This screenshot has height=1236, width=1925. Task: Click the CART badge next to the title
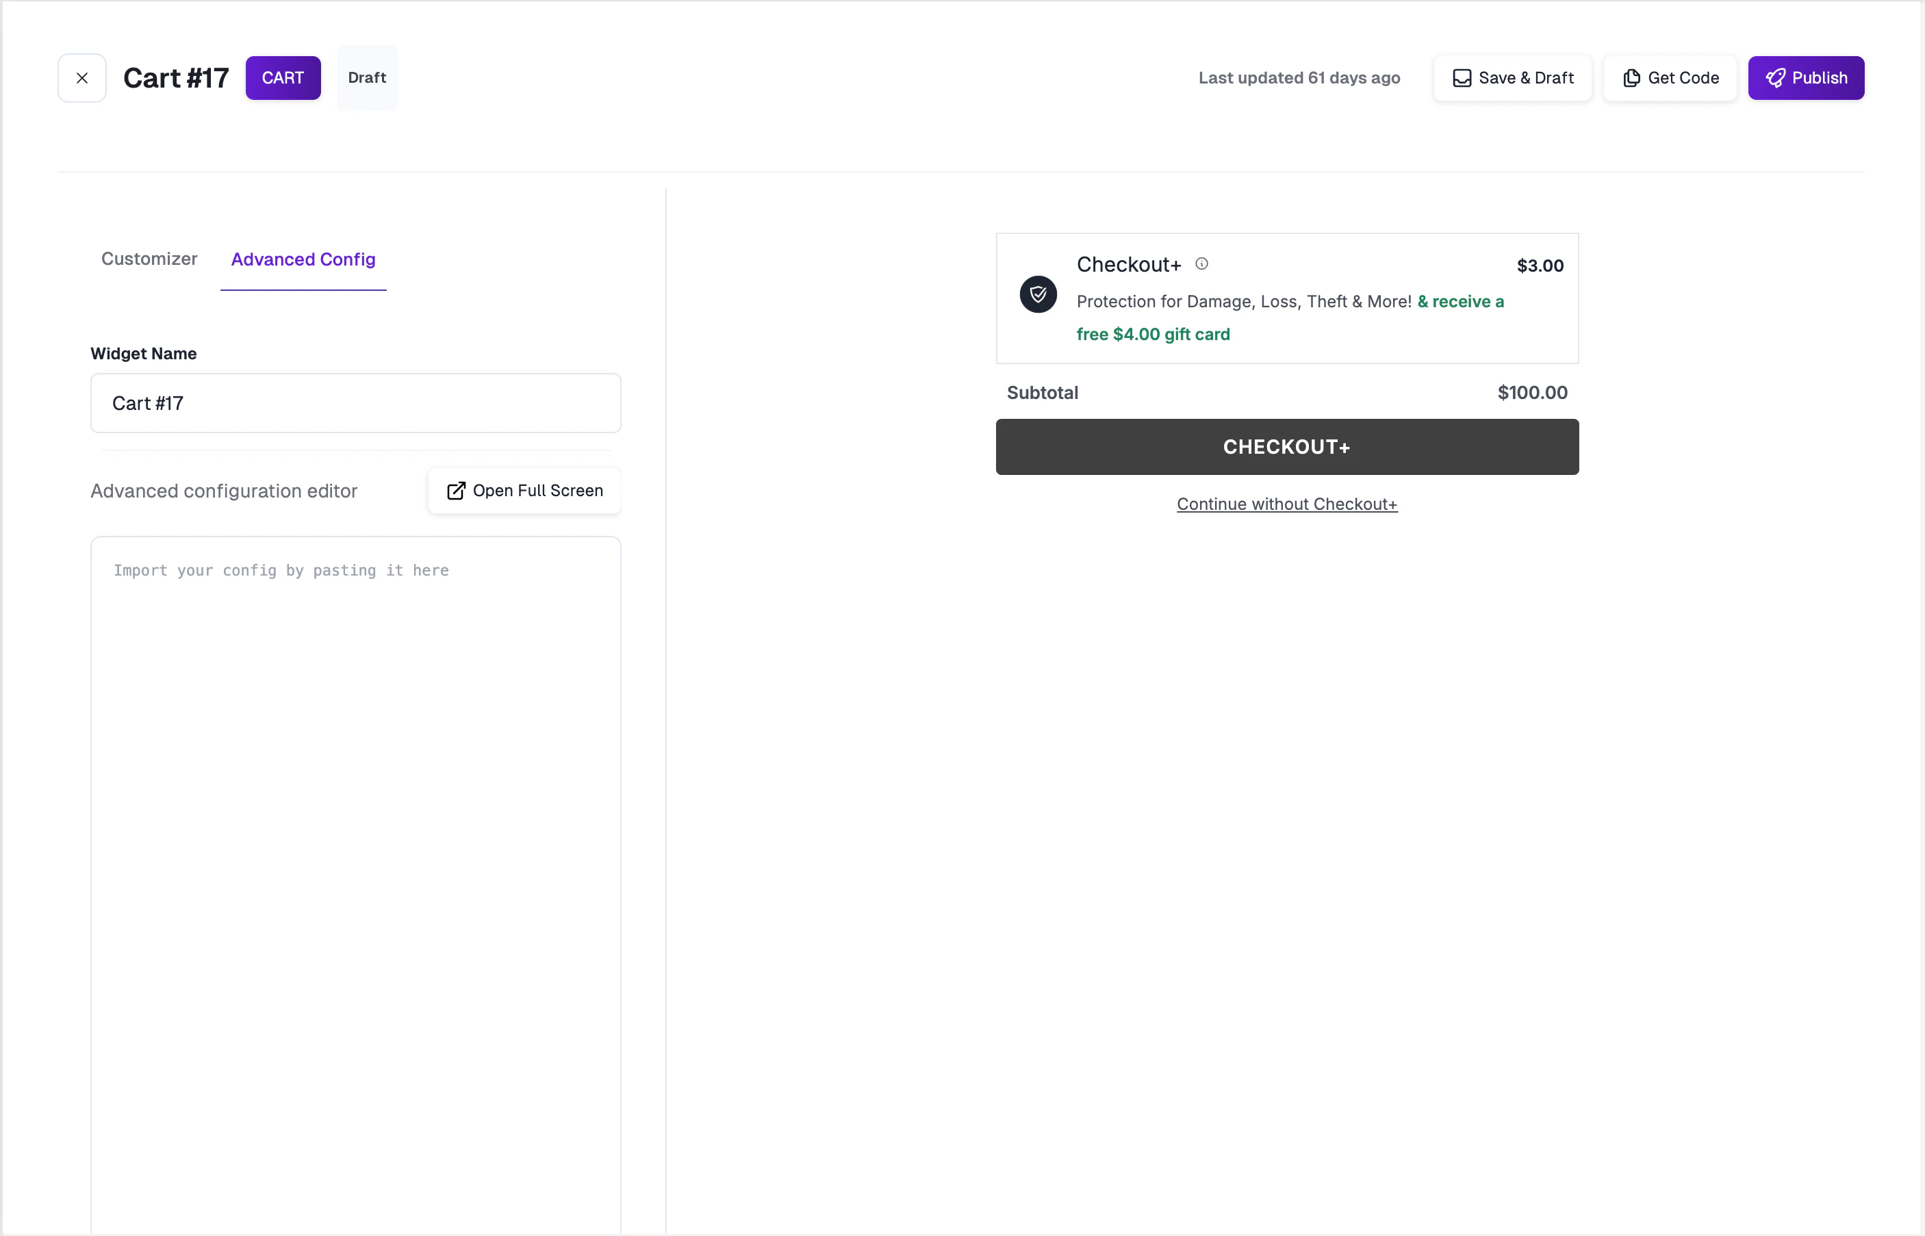(283, 77)
